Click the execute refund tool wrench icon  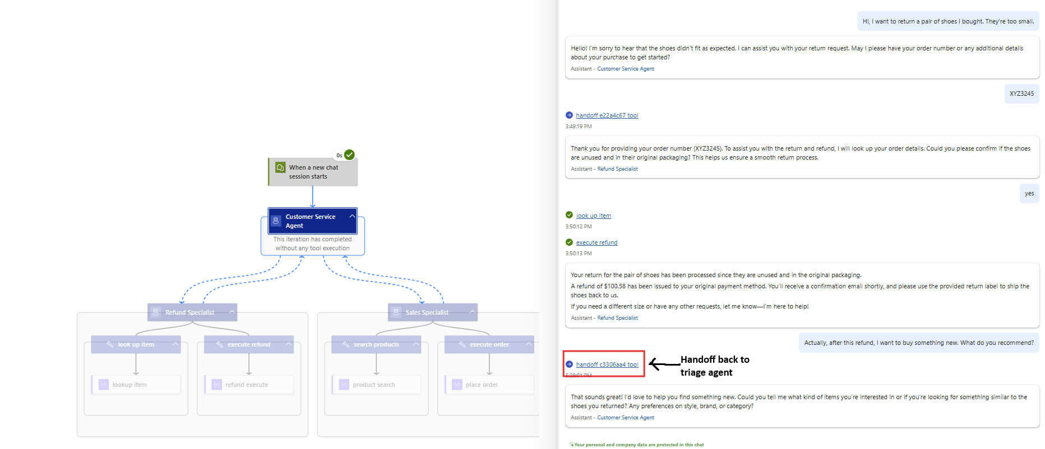coord(220,344)
